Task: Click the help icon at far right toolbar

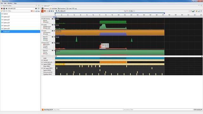Action: [201, 11]
